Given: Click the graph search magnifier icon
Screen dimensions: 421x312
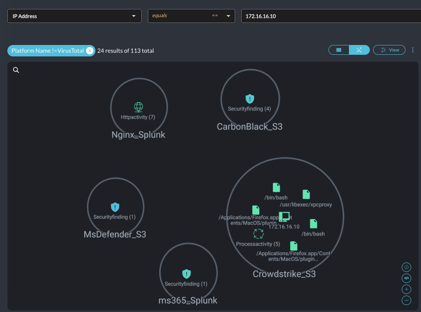Looking at the screenshot, I should tap(16, 70).
